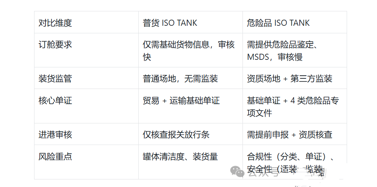This screenshot has width=377, height=187.
Task: Select the 风险重点 row label
Action: [x=55, y=156]
